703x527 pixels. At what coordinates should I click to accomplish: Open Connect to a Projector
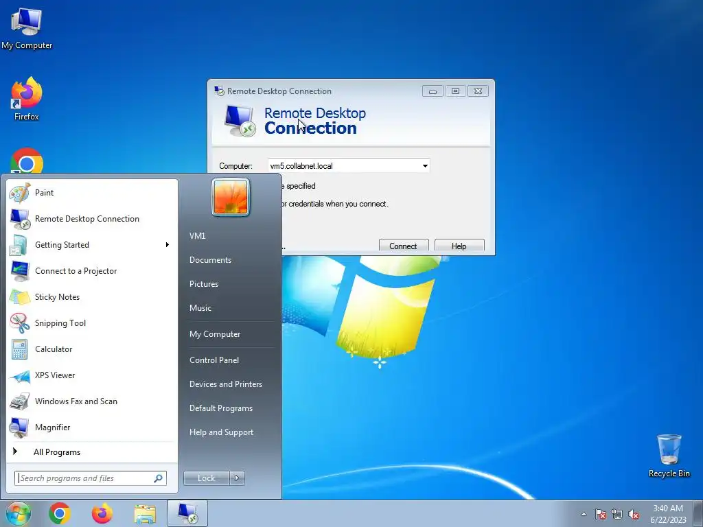(x=92, y=270)
